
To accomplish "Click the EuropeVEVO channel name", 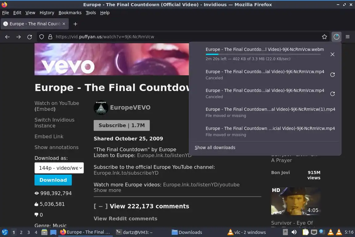I will 130,107.
